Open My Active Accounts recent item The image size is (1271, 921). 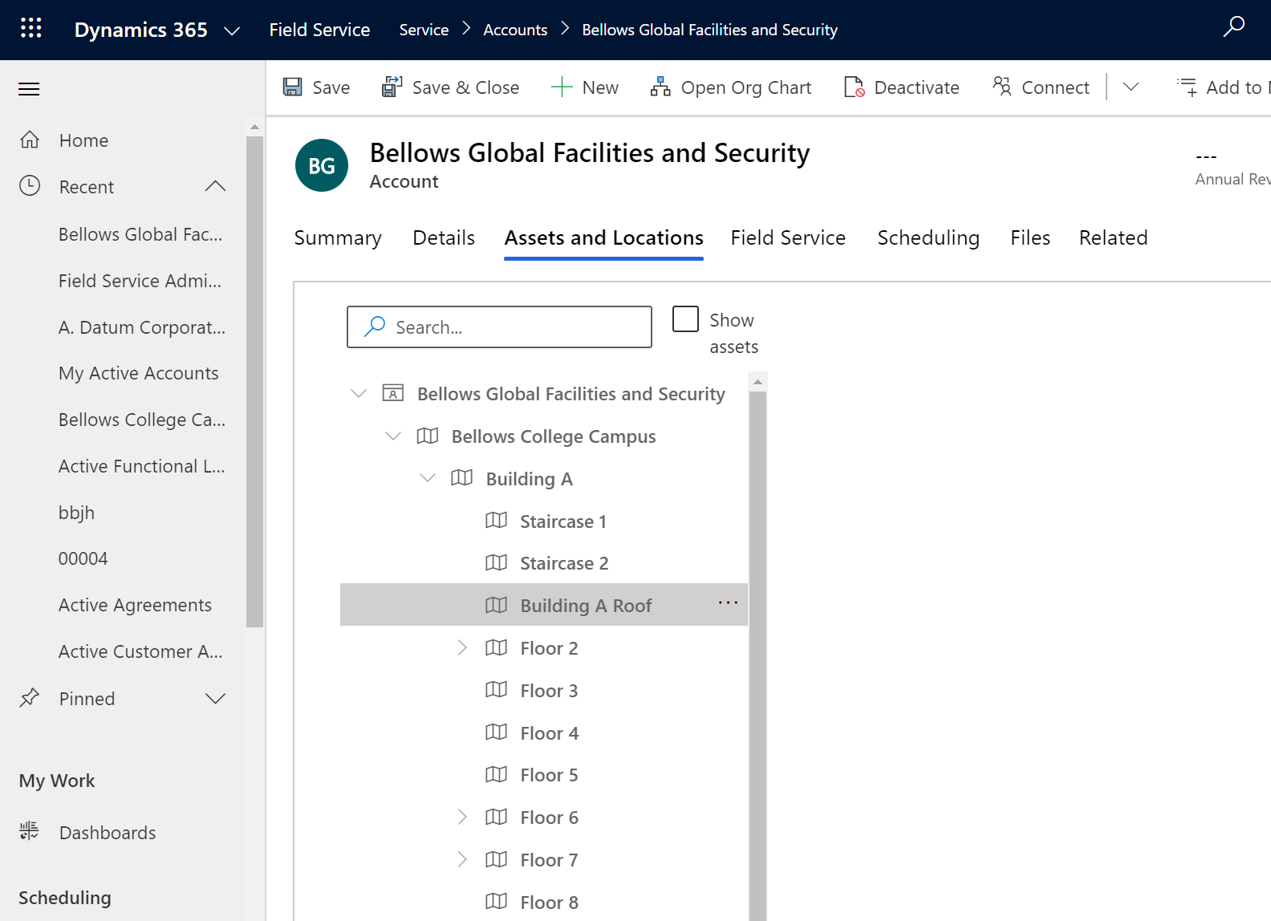click(138, 373)
